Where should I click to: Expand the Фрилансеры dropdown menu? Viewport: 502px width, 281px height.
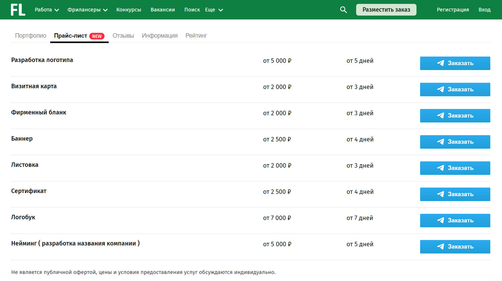pos(87,10)
